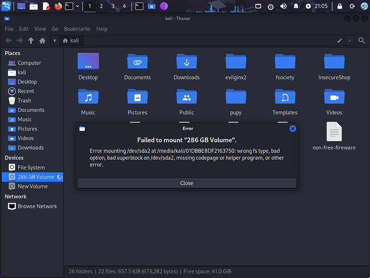370x278 pixels.
Task: Switch to workspace 2
Action: (101, 6)
